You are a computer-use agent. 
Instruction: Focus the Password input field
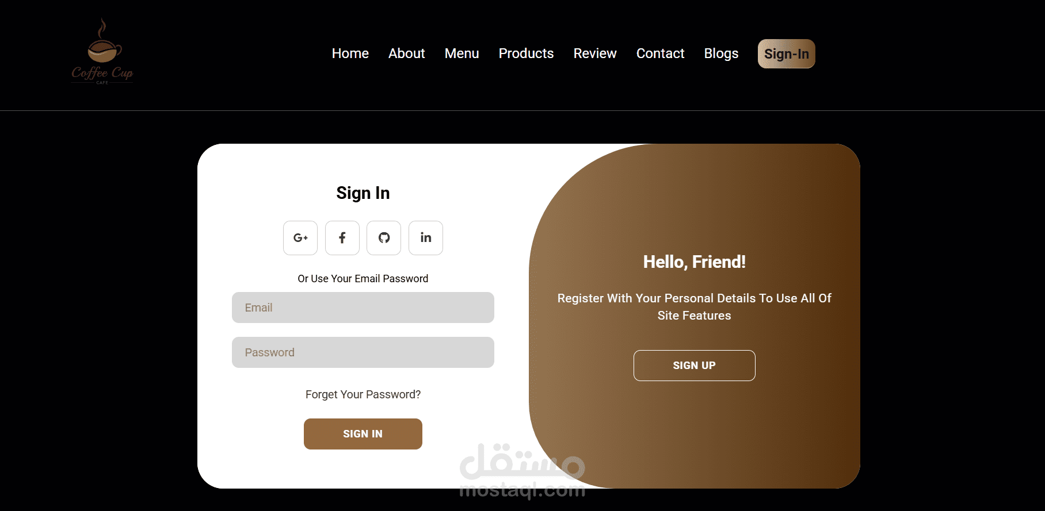coord(363,352)
